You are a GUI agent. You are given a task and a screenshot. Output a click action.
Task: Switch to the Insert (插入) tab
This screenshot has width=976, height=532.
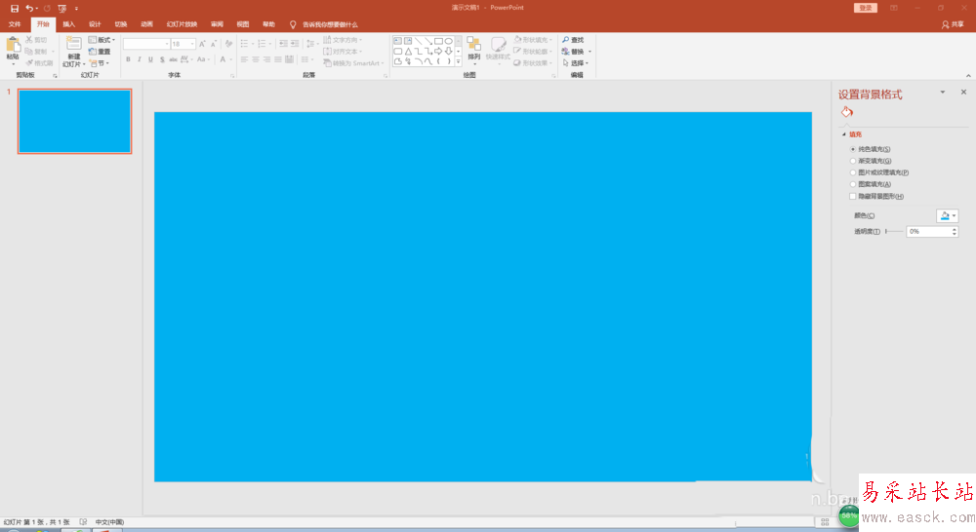pos(68,25)
